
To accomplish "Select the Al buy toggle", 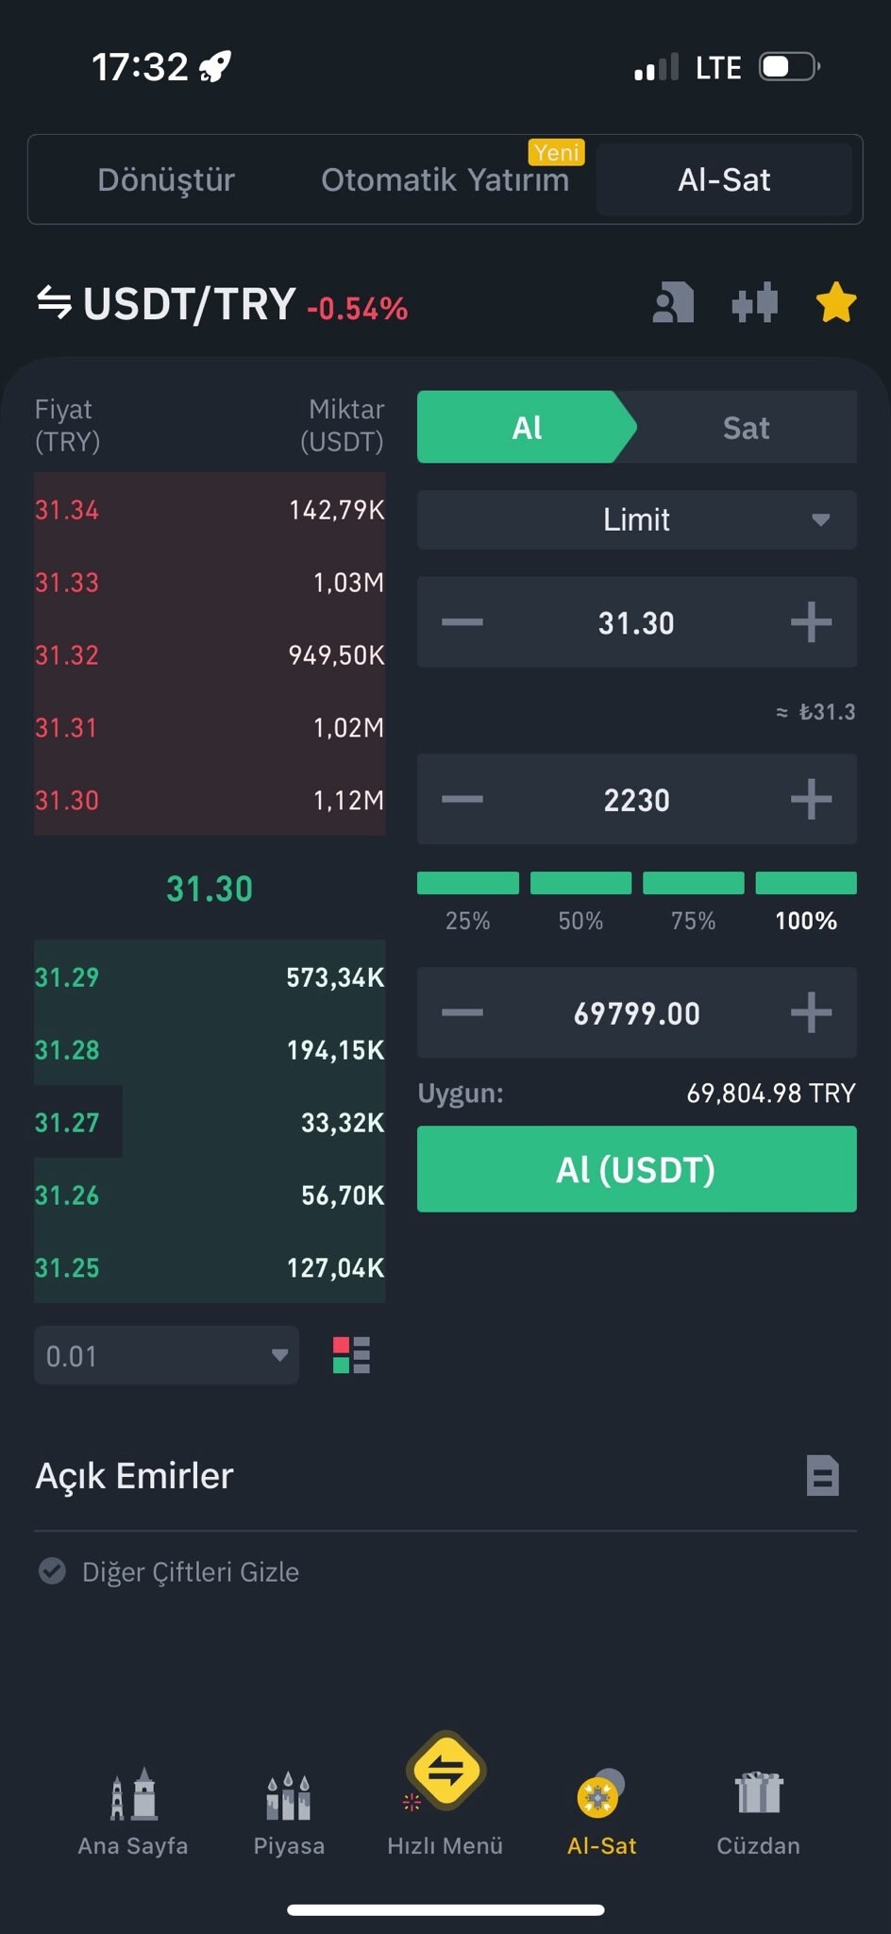I will point(526,428).
